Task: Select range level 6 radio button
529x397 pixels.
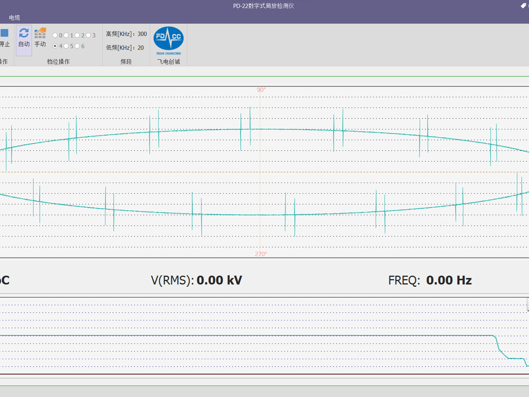Action: (x=77, y=47)
